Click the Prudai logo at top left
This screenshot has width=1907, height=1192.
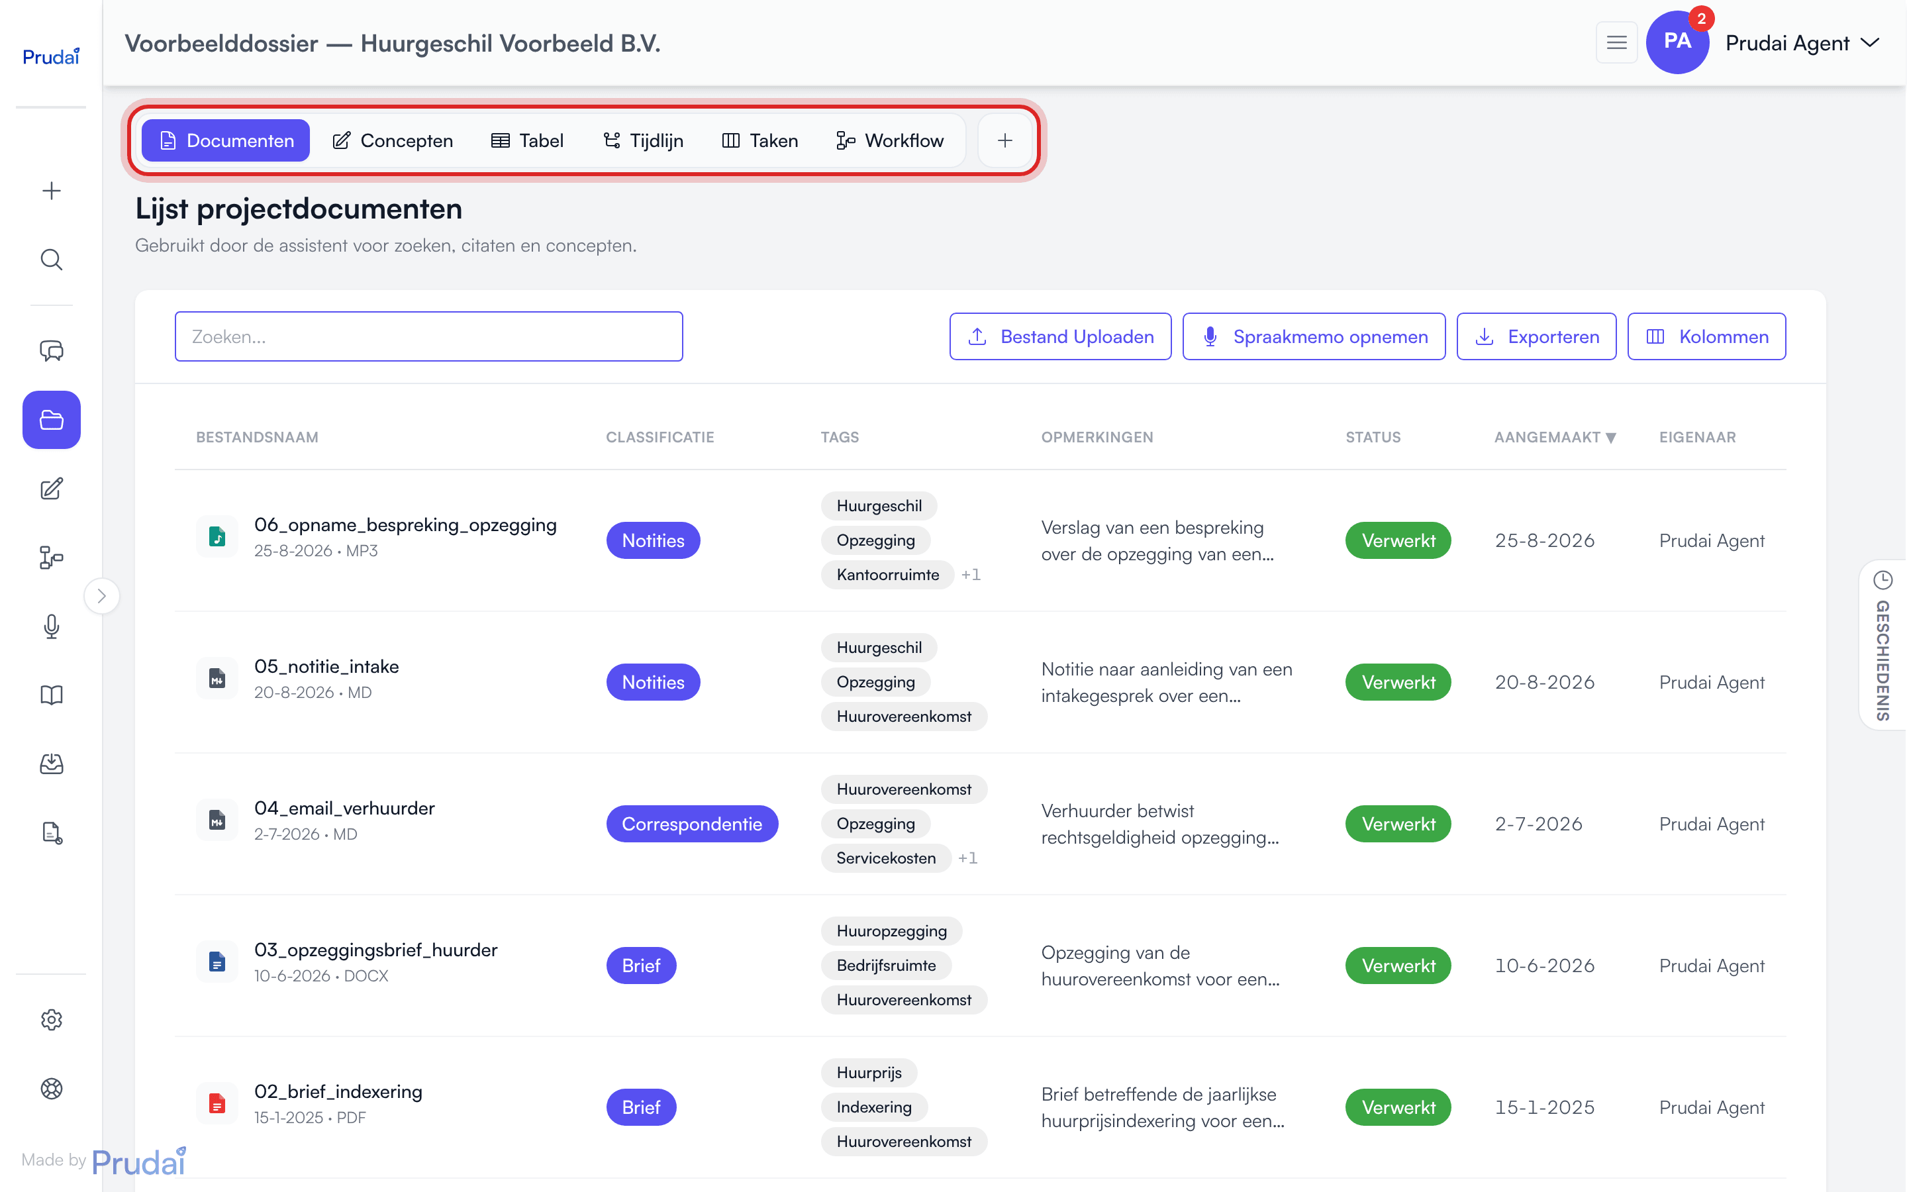pos(51,56)
